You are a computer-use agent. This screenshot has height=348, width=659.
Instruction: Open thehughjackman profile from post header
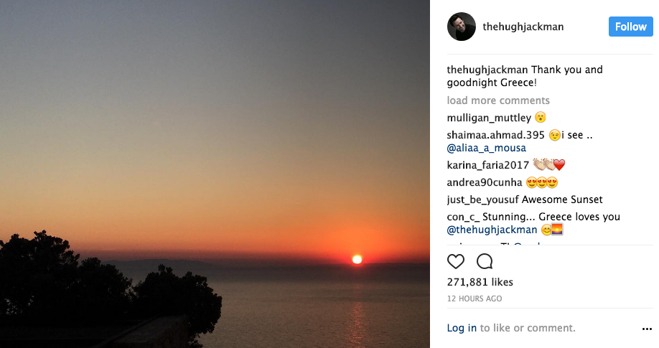click(523, 27)
